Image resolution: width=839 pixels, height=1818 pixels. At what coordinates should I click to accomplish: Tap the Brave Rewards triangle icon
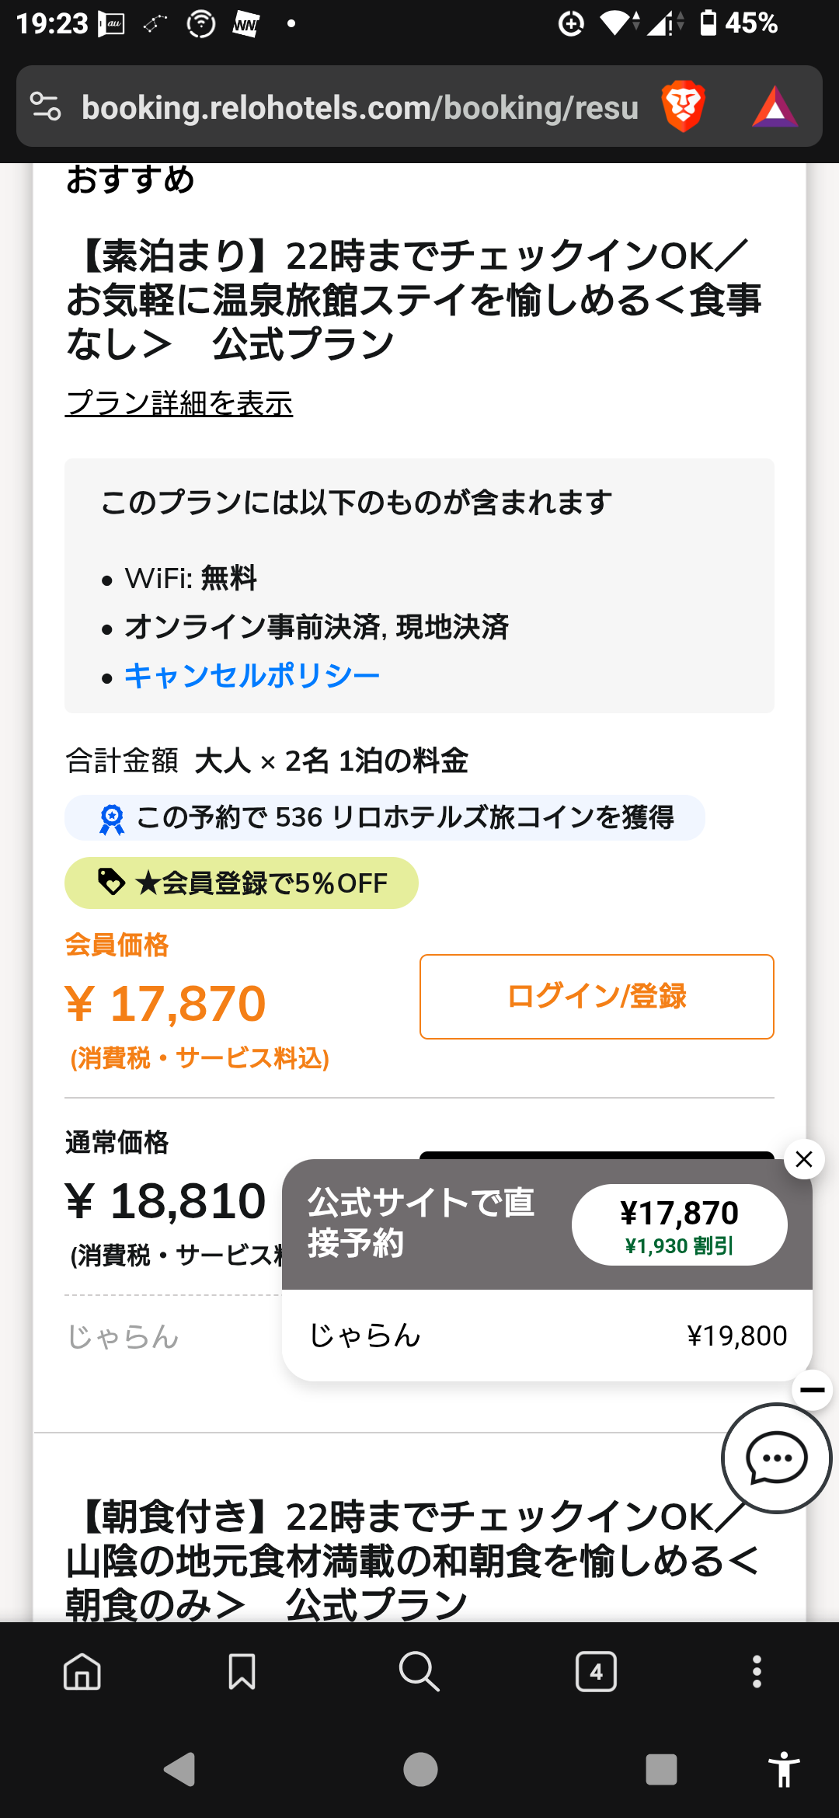point(775,107)
